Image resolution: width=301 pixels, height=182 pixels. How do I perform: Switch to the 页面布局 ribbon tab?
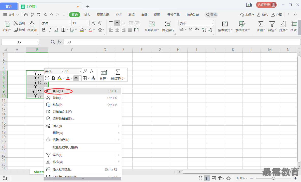(103, 15)
